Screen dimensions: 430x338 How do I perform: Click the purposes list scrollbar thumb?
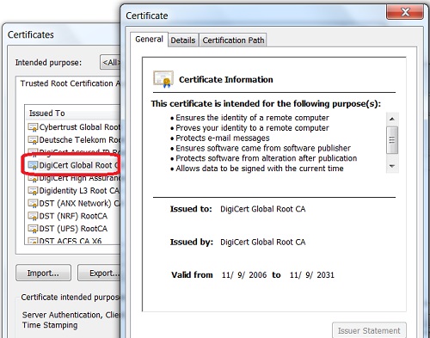(x=392, y=140)
